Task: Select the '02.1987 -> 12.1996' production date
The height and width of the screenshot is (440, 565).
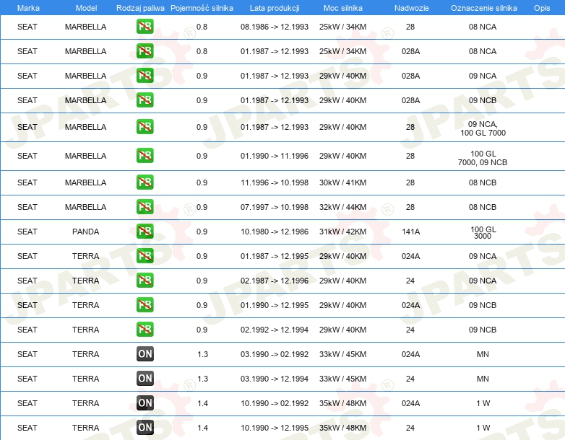Action: pyautogui.click(x=275, y=281)
